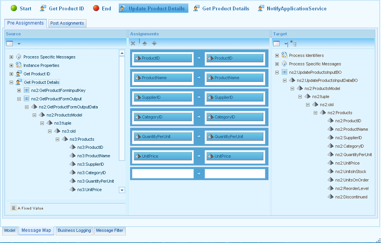Viewport: 381px width, 243px height.
Task: Click the Target tree structure icon
Action: [x=293, y=43]
